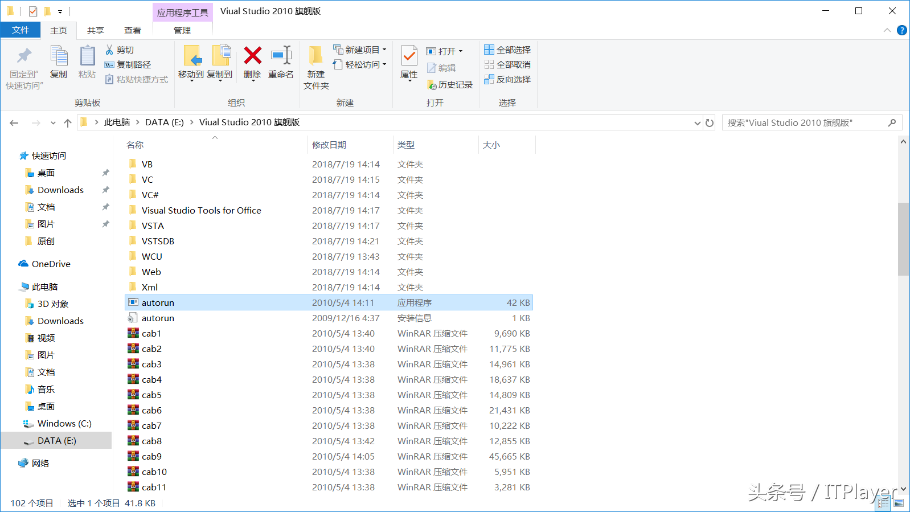
Task: Click the Application Tools contextual tab
Action: (x=183, y=13)
